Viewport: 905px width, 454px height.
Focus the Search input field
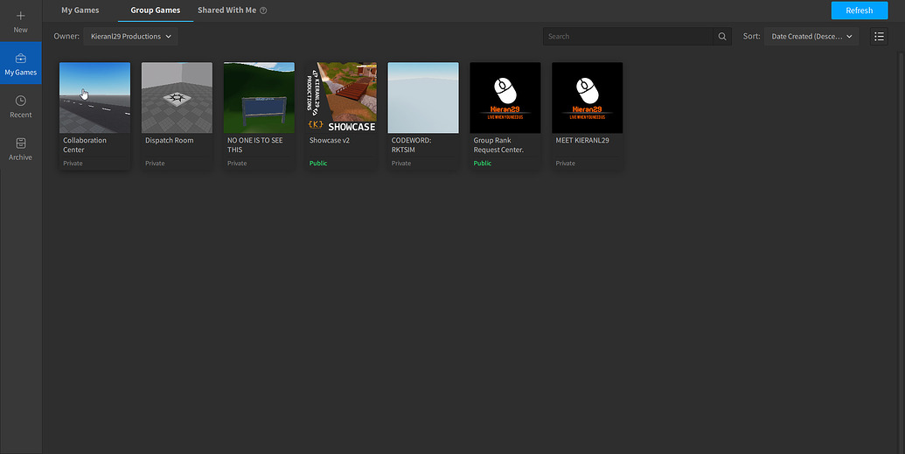click(628, 37)
